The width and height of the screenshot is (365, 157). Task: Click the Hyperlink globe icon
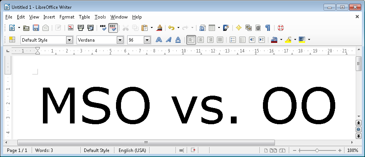[x=203, y=28]
